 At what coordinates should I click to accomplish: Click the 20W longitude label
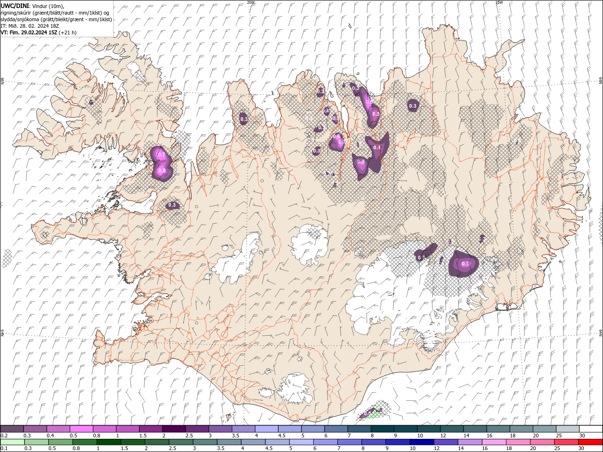(251, 2)
